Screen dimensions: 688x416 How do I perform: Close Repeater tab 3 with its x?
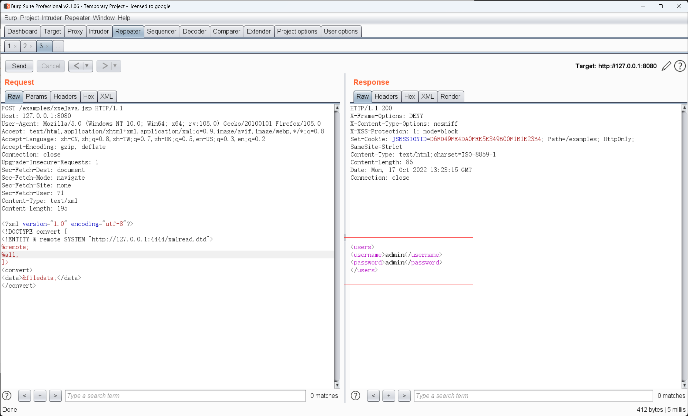coord(48,46)
